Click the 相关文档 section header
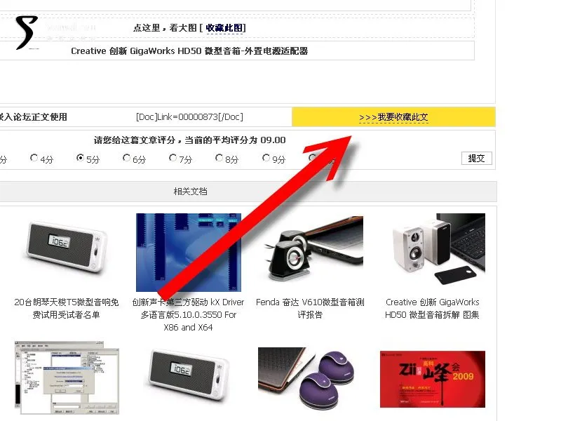Viewport: 561px width, 421px height. pyautogui.click(x=190, y=191)
